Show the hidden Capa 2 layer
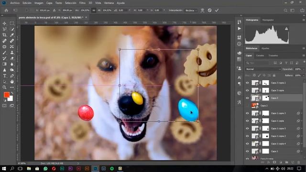The width and height of the screenshot is (306, 172). 247,106
